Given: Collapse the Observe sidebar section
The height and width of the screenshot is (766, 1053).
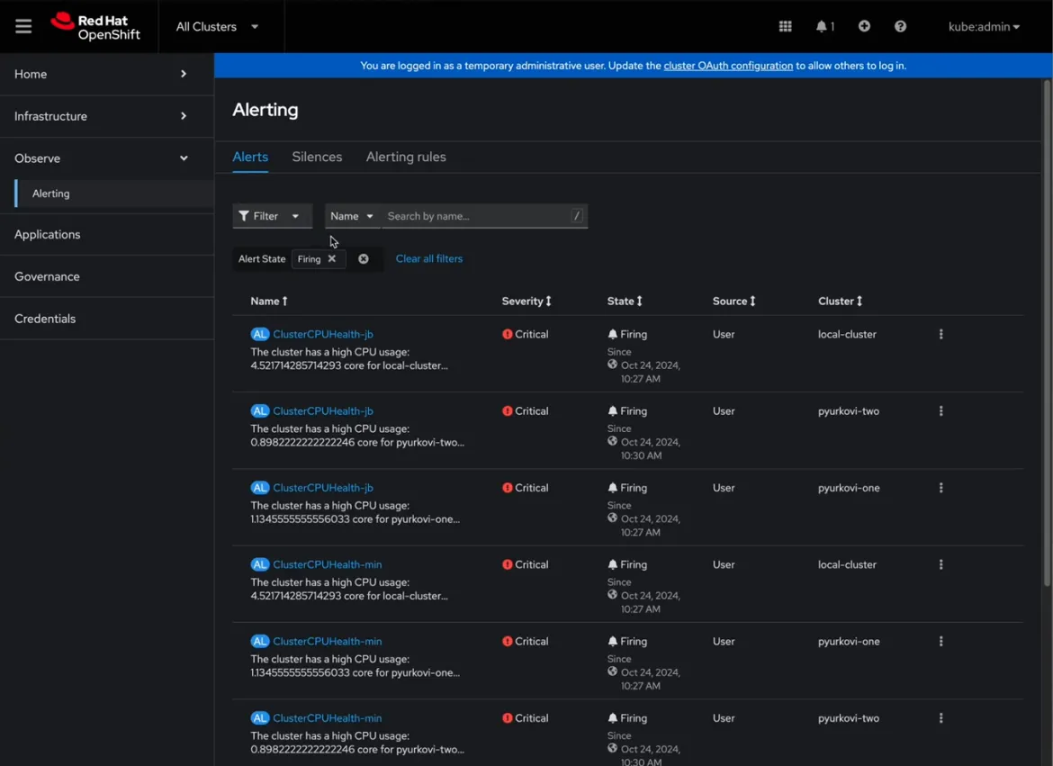Looking at the screenshot, I should click(37, 158).
